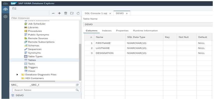Click the Not Null column header

pyautogui.click(x=187, y=37)
